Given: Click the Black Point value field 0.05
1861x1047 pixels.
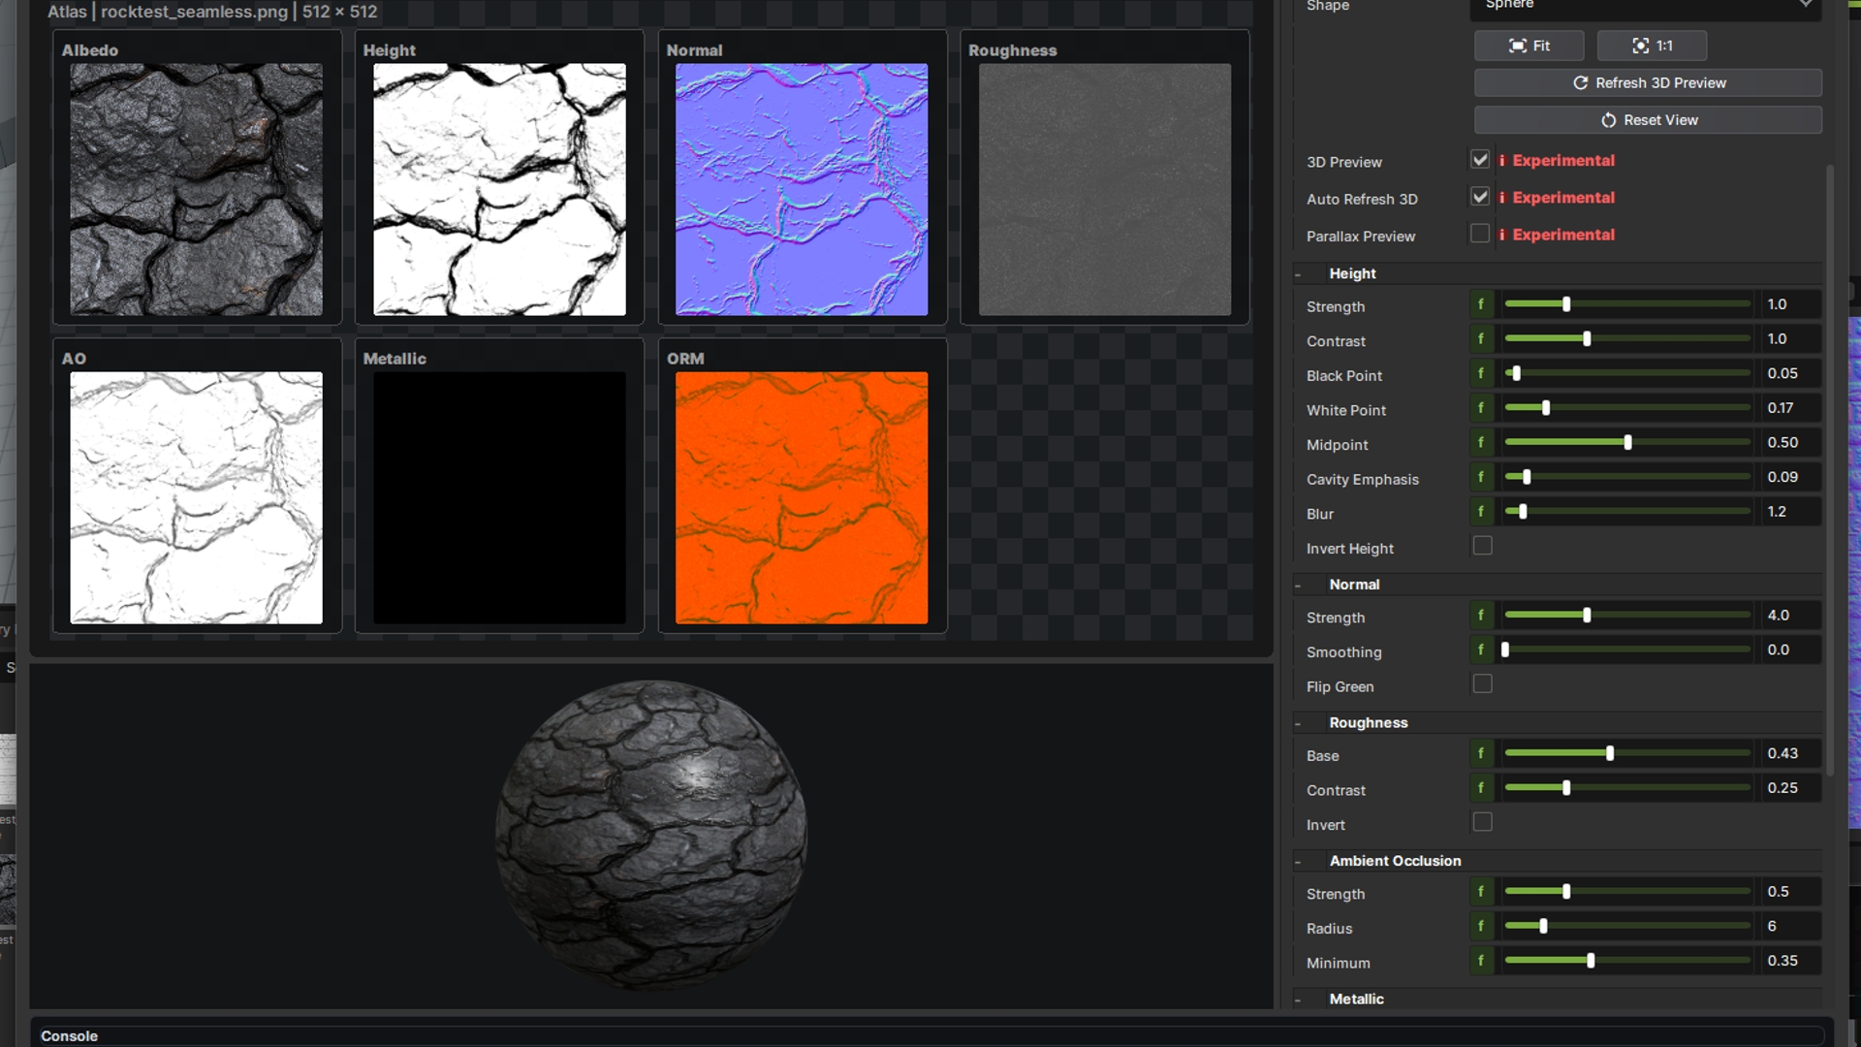Looking at the screenshot, I should (x=1790, y=373).
